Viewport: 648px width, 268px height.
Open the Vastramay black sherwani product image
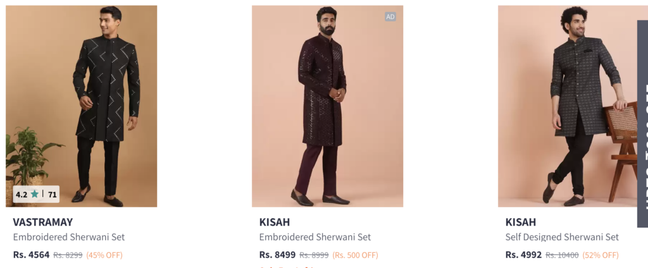click(x=82, y=106)
